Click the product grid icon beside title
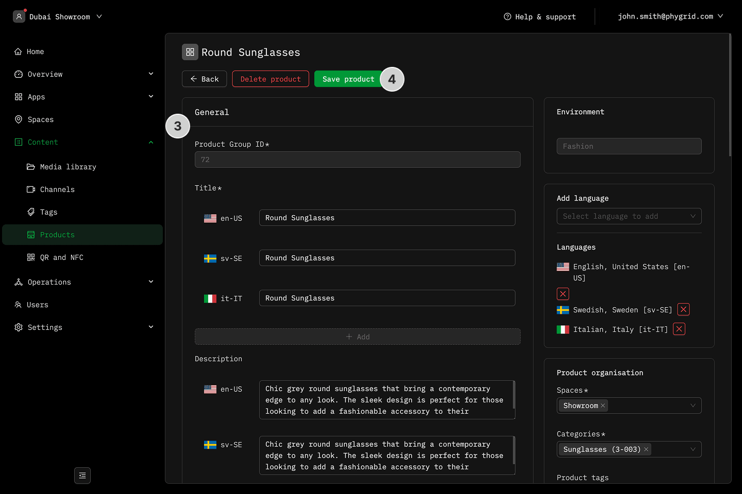Image resolution: width=742 pixels, height=494 pixels. pos(190,52)
